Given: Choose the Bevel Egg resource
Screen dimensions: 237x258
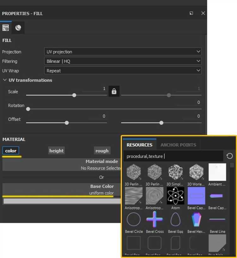Looking at the screenshot, I should tap(175, 219).
